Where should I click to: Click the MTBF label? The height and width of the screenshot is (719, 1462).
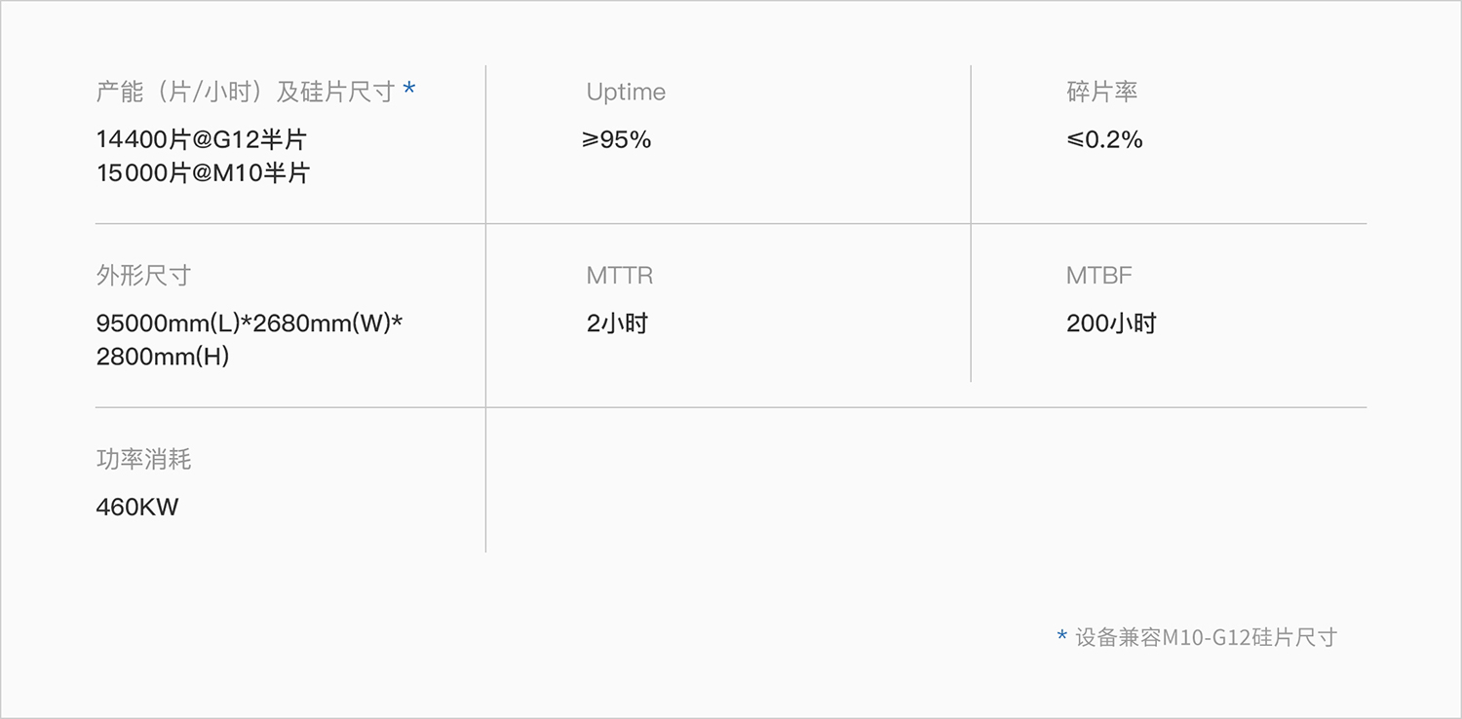tap(1098, 276)
